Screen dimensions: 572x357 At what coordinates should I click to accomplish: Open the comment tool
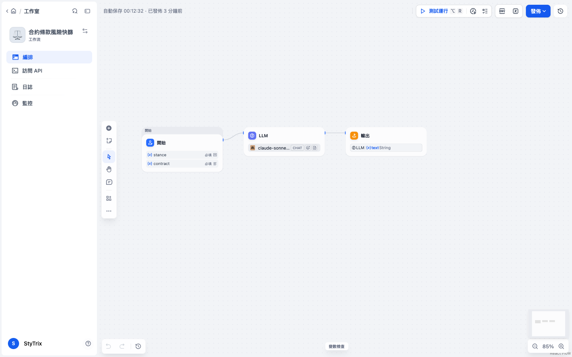pos(109,182)
